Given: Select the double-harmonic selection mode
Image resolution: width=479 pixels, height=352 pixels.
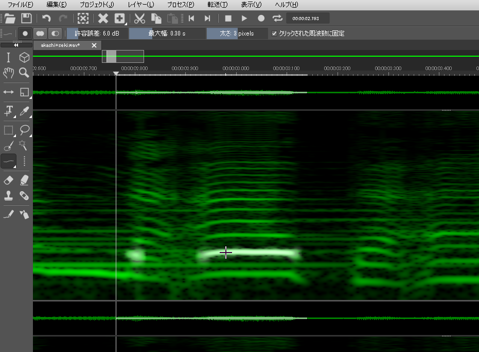Looking at the screenshot, I should (x=40, y=33).
